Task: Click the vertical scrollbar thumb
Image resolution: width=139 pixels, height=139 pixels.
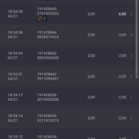Action: (137, 39)
